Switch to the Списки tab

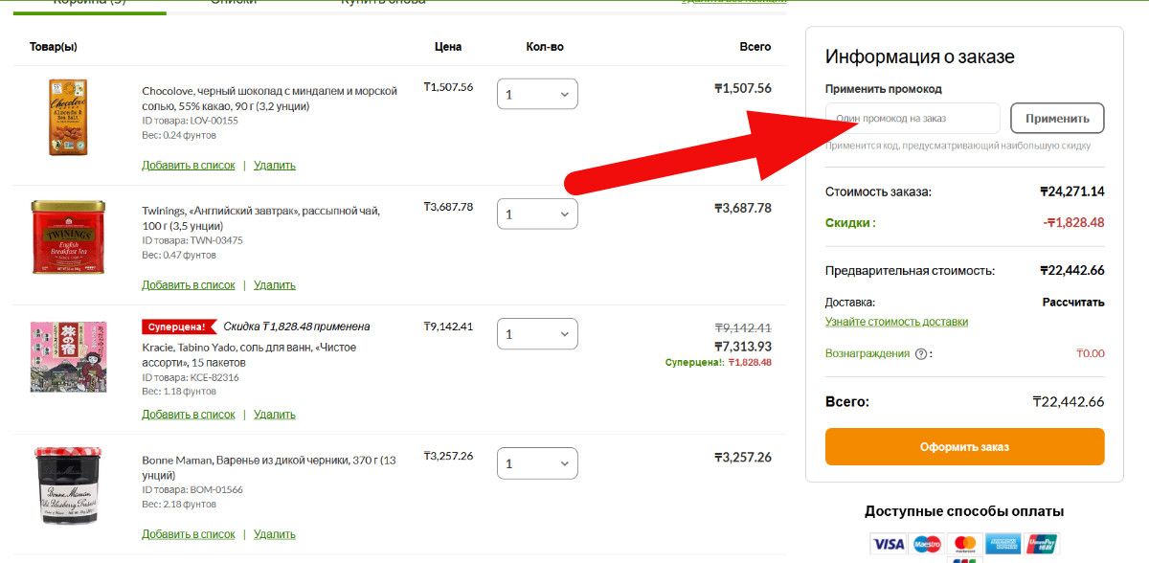[234, 3]
